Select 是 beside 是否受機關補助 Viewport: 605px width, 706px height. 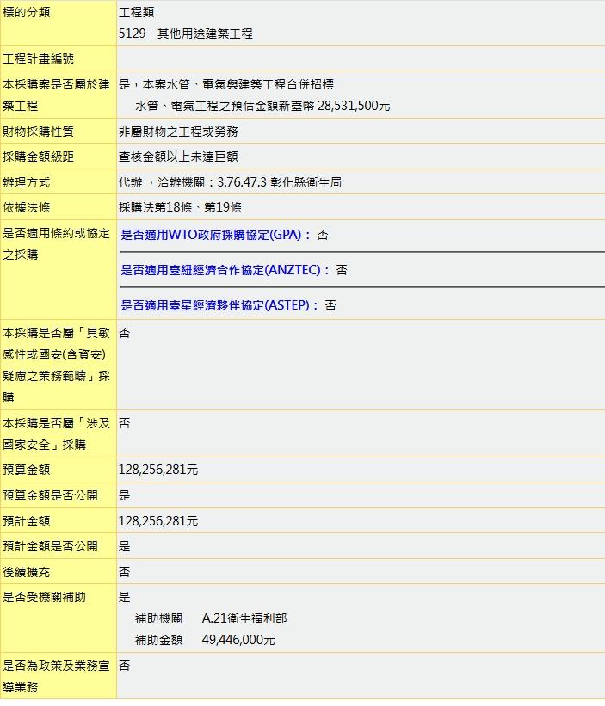tap(124, 597)
